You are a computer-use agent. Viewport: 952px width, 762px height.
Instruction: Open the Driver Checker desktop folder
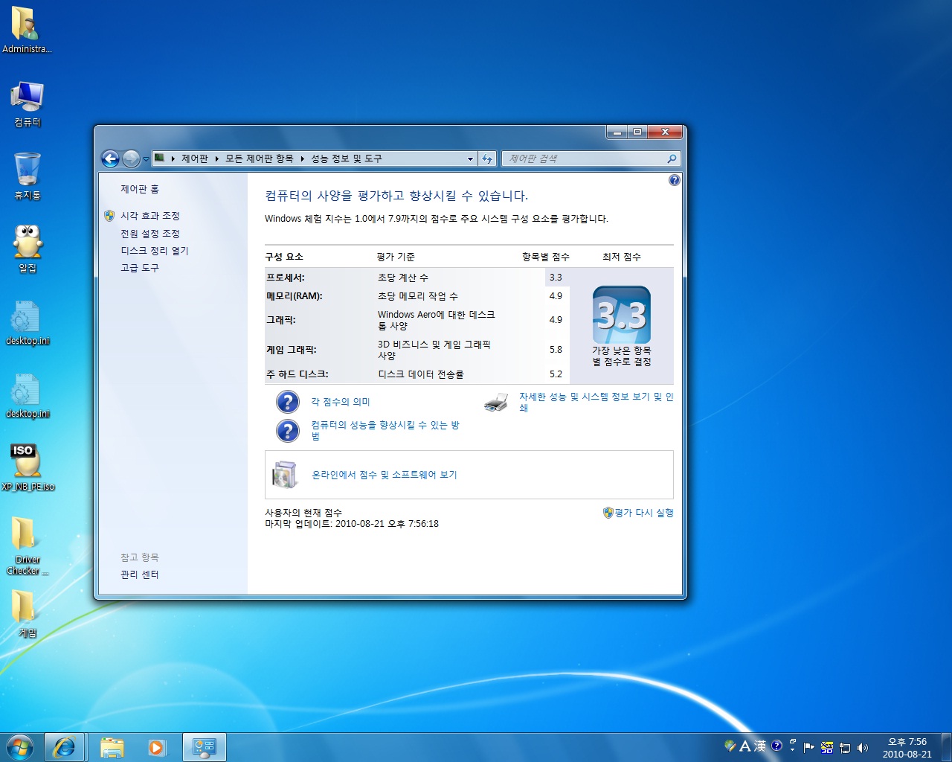pyautogui.click(x=27, y=545)
